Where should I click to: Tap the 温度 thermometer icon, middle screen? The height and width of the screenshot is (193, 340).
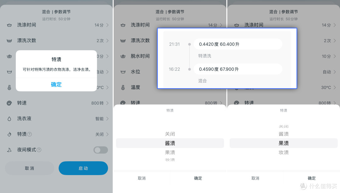[x=123, y=87]
